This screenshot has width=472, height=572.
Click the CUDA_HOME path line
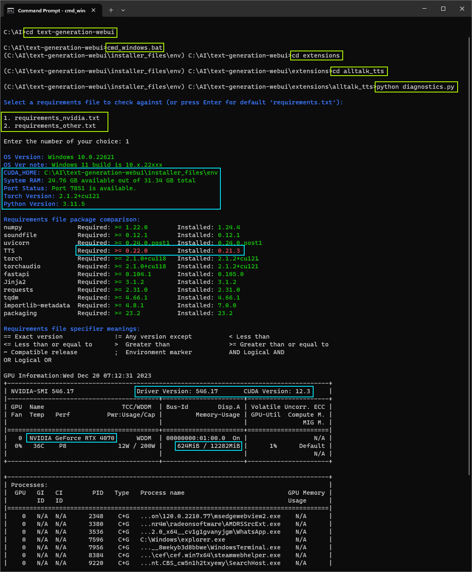pos(111,173)
